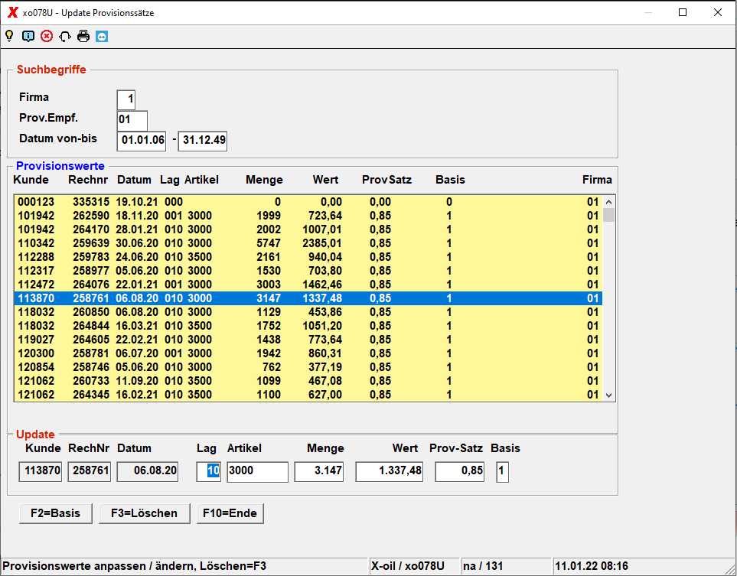Select the row with invoice 260733
The height and width of the screenshot is (576, 737).
tap(308, 380)
